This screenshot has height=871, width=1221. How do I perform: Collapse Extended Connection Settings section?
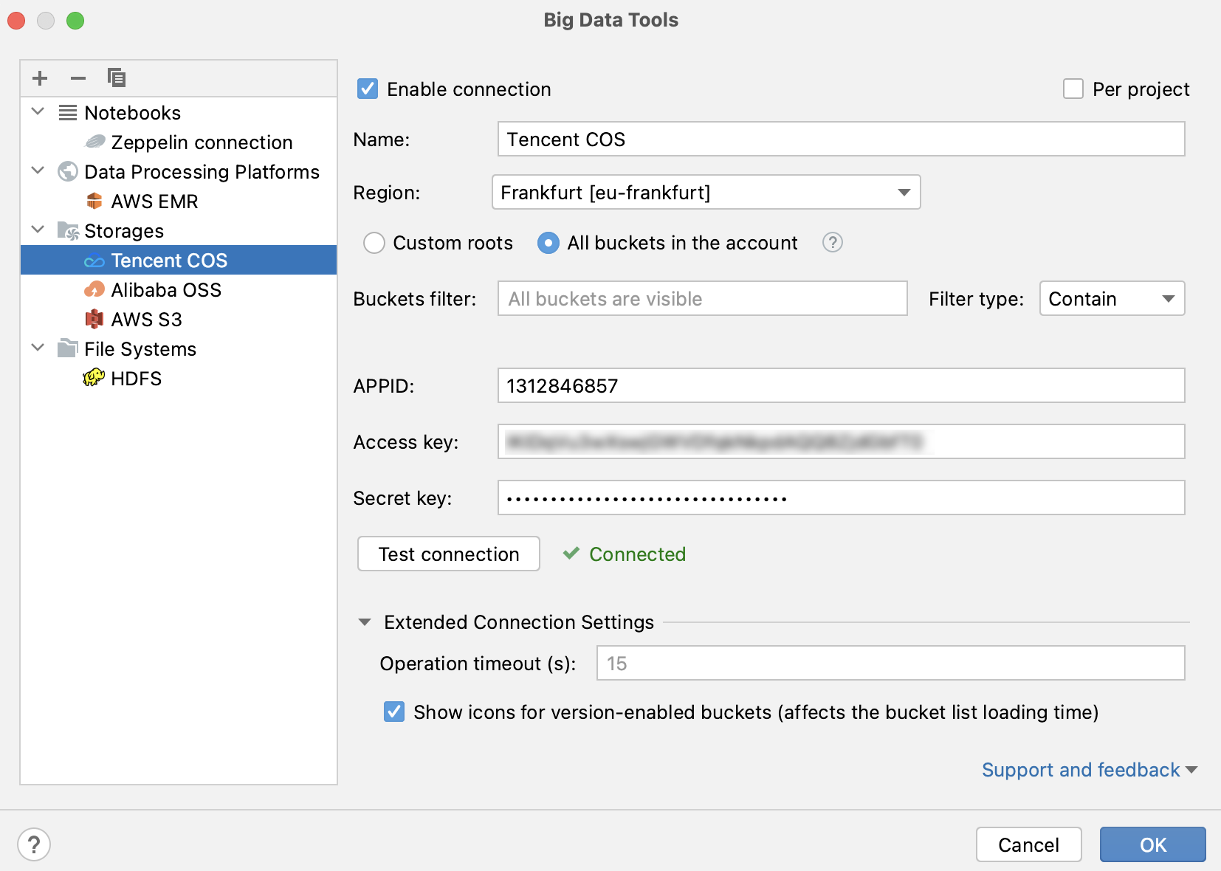[x=365, y=622]
